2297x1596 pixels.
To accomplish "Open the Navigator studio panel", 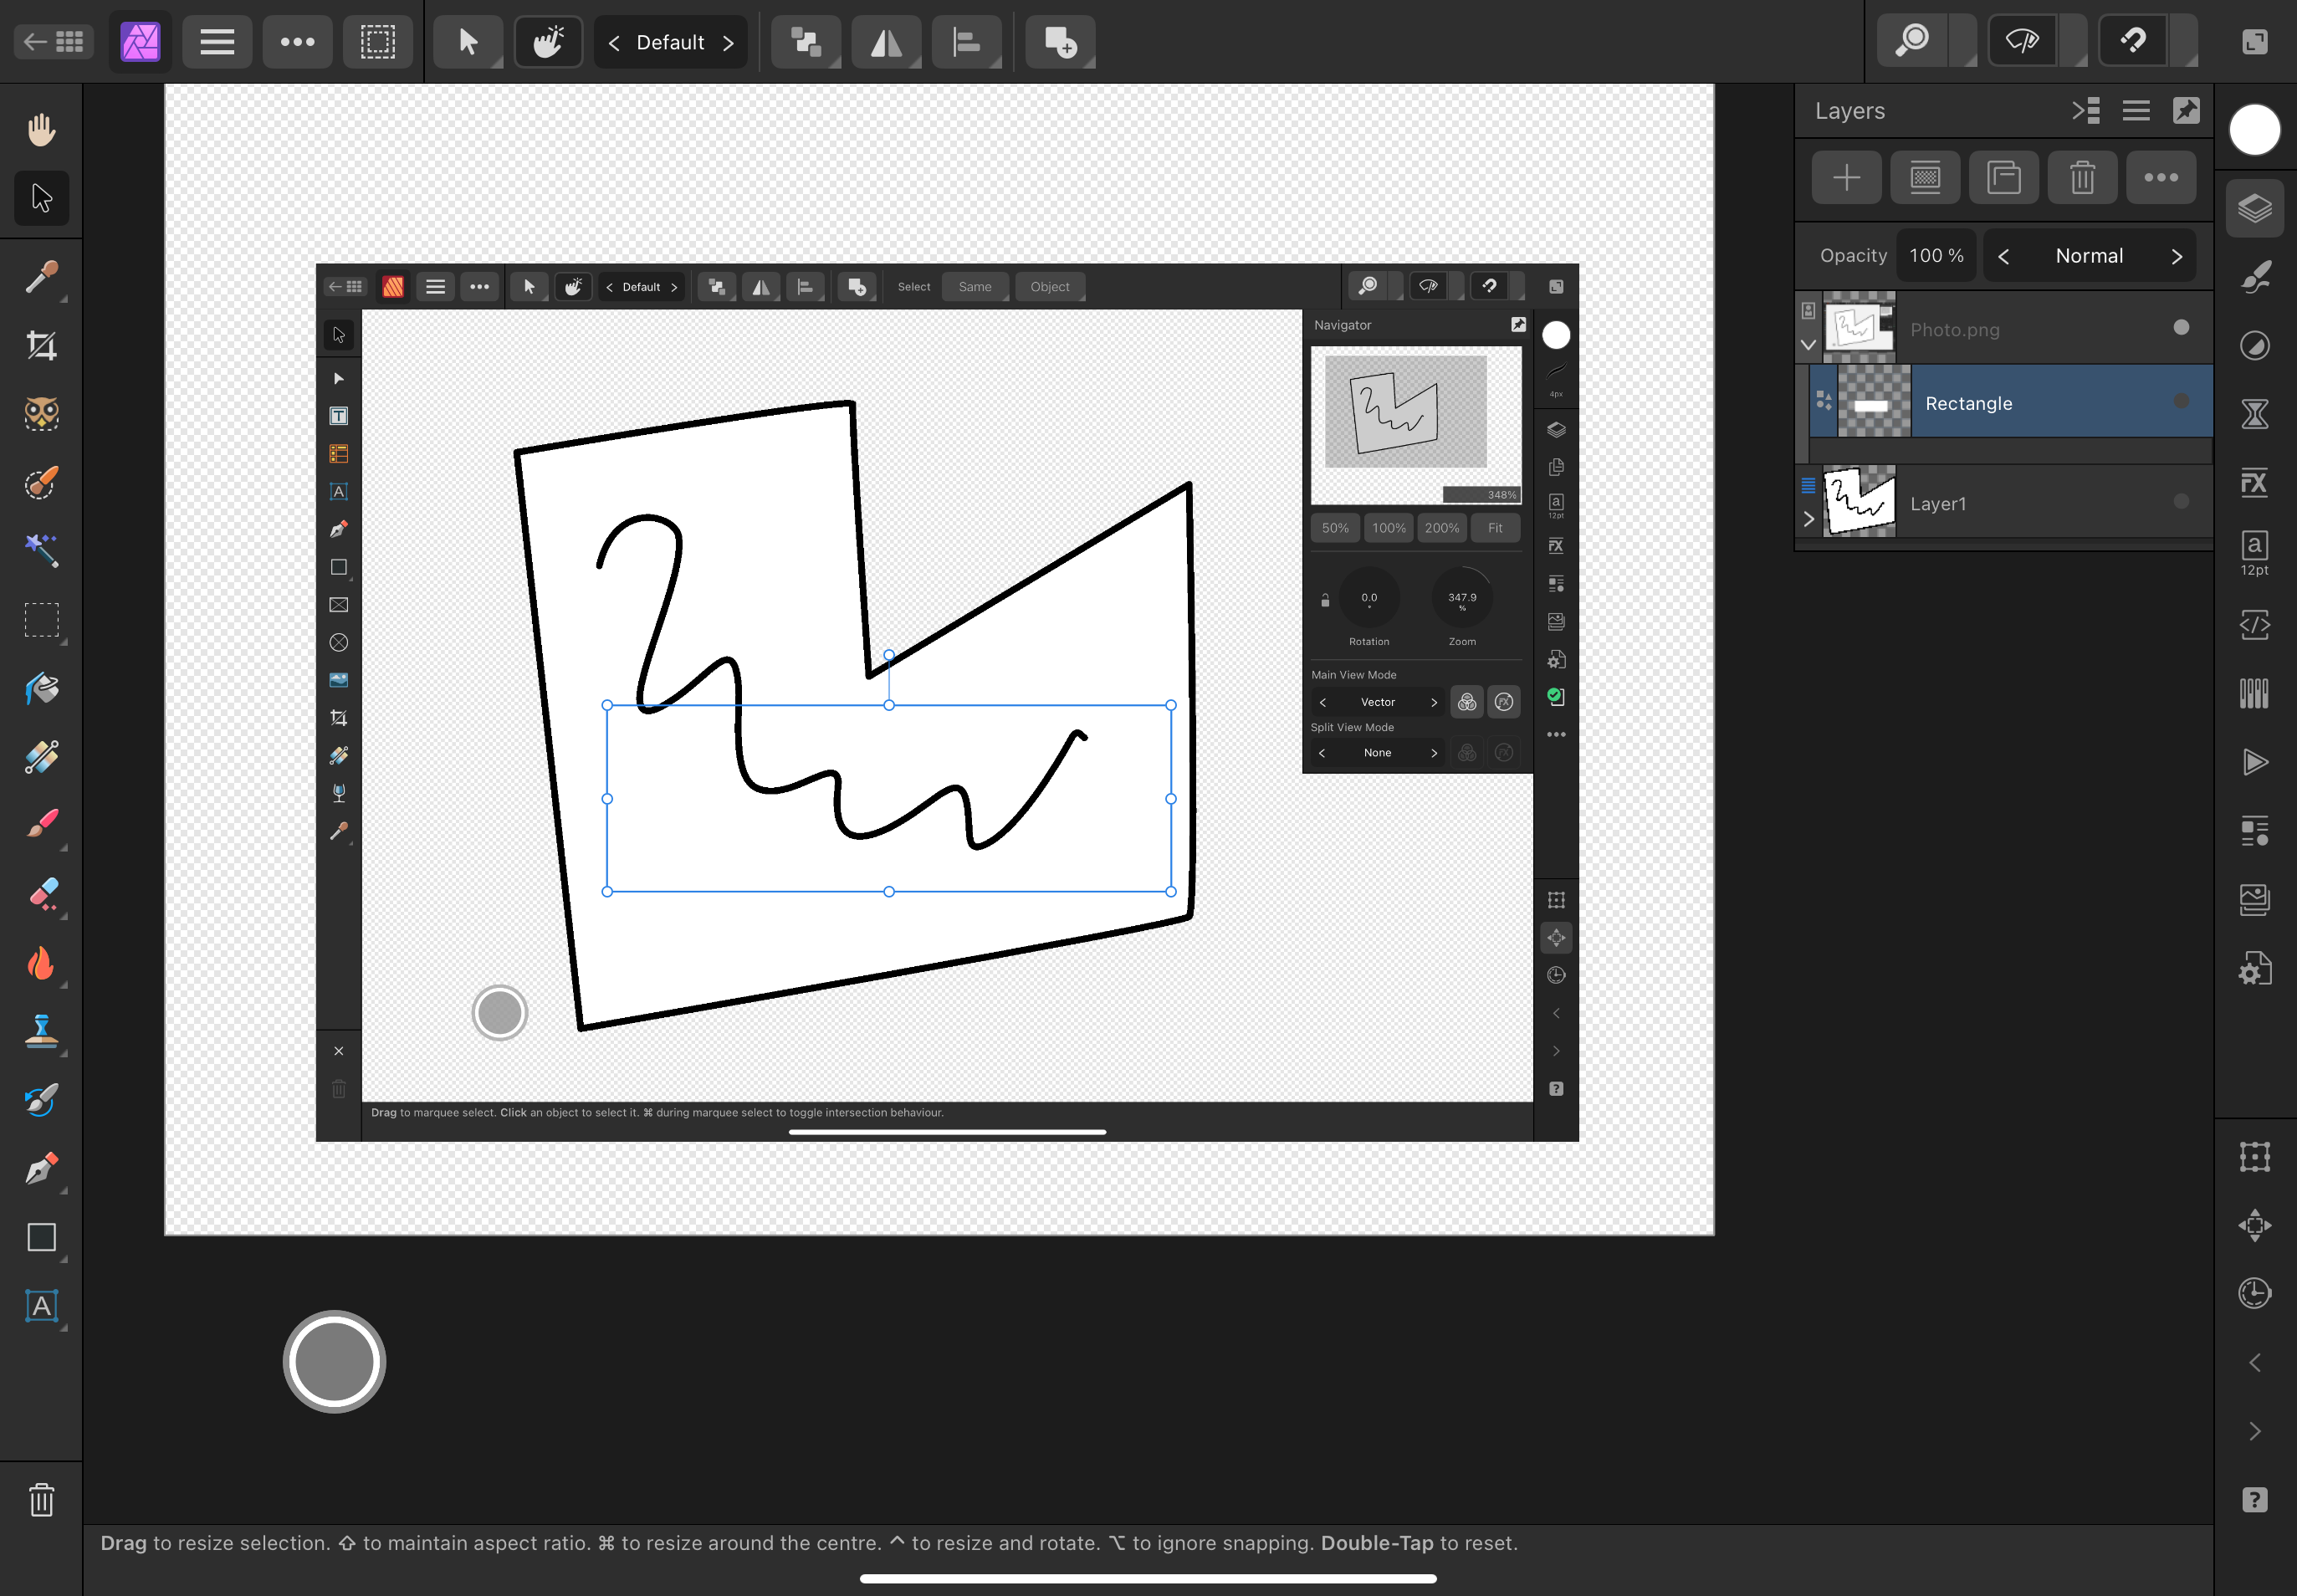I will pos(2255,1225).
